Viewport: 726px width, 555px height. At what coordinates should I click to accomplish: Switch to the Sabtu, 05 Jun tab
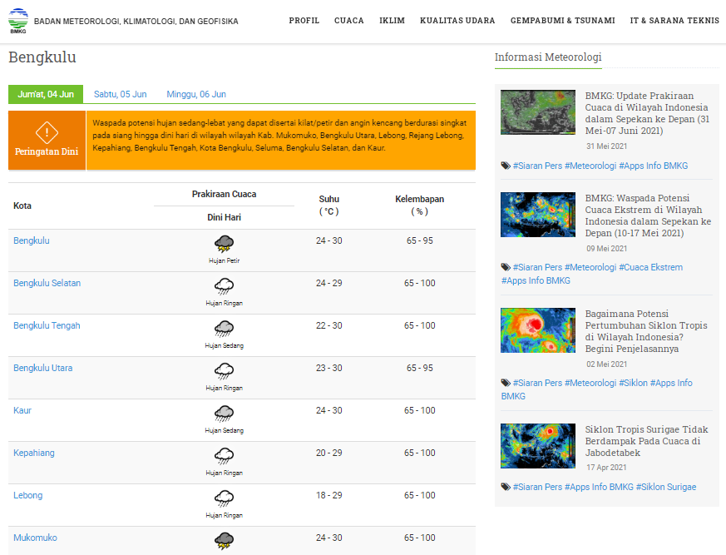click(x=121, y=94)
